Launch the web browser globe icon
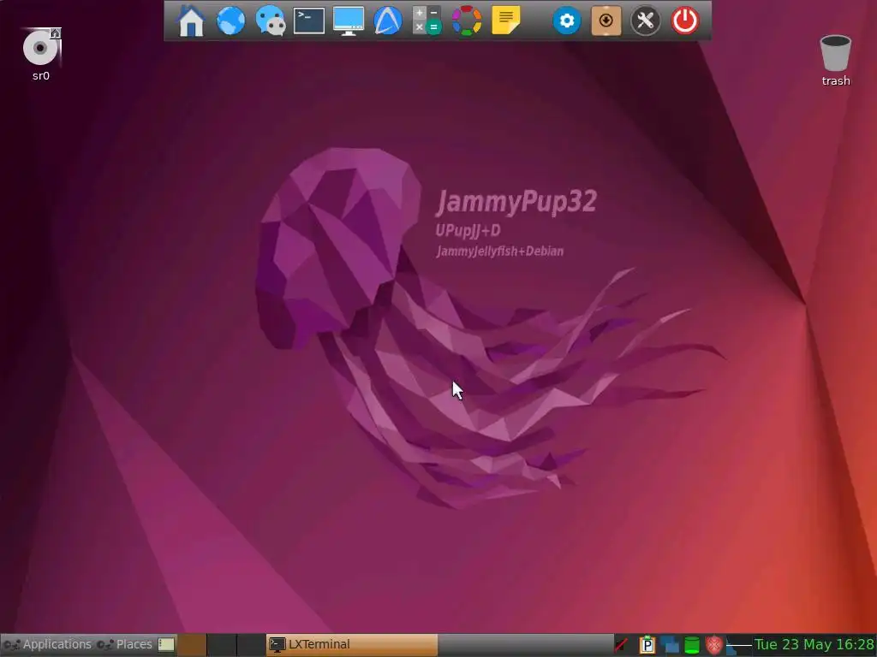This screenshot has height=657, width=877. pos(230,21)
